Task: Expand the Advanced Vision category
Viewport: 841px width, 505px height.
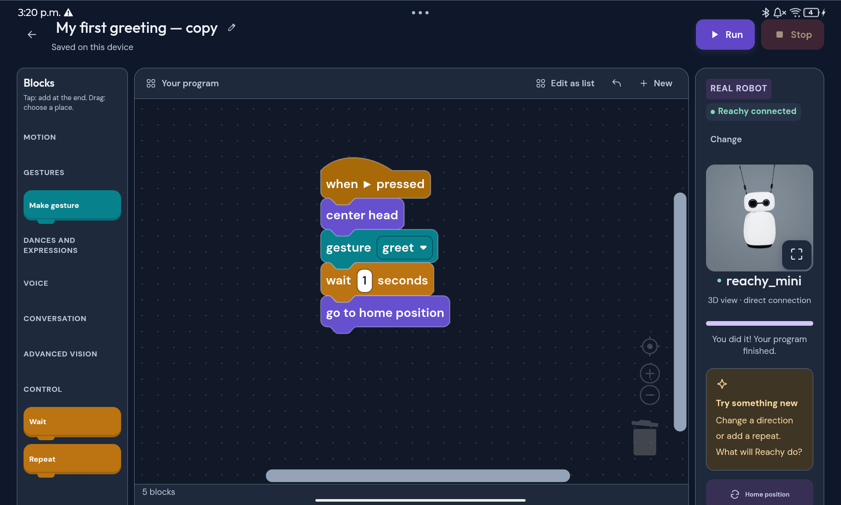Action: point(60,354)
